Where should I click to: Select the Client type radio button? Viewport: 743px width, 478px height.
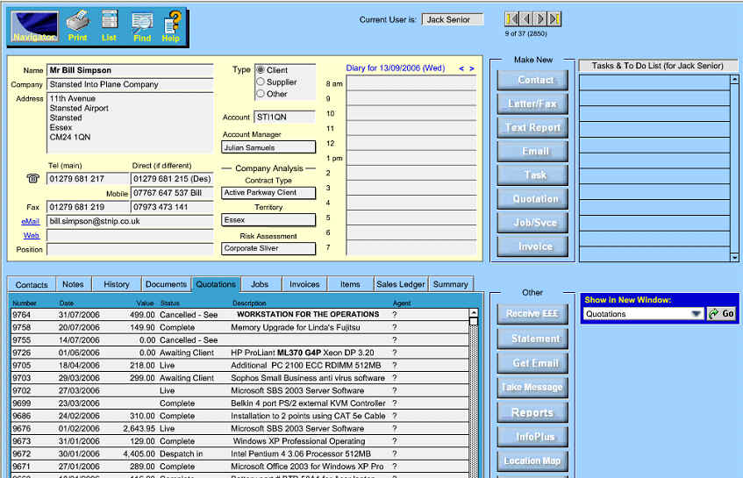[x=261, y=69]
